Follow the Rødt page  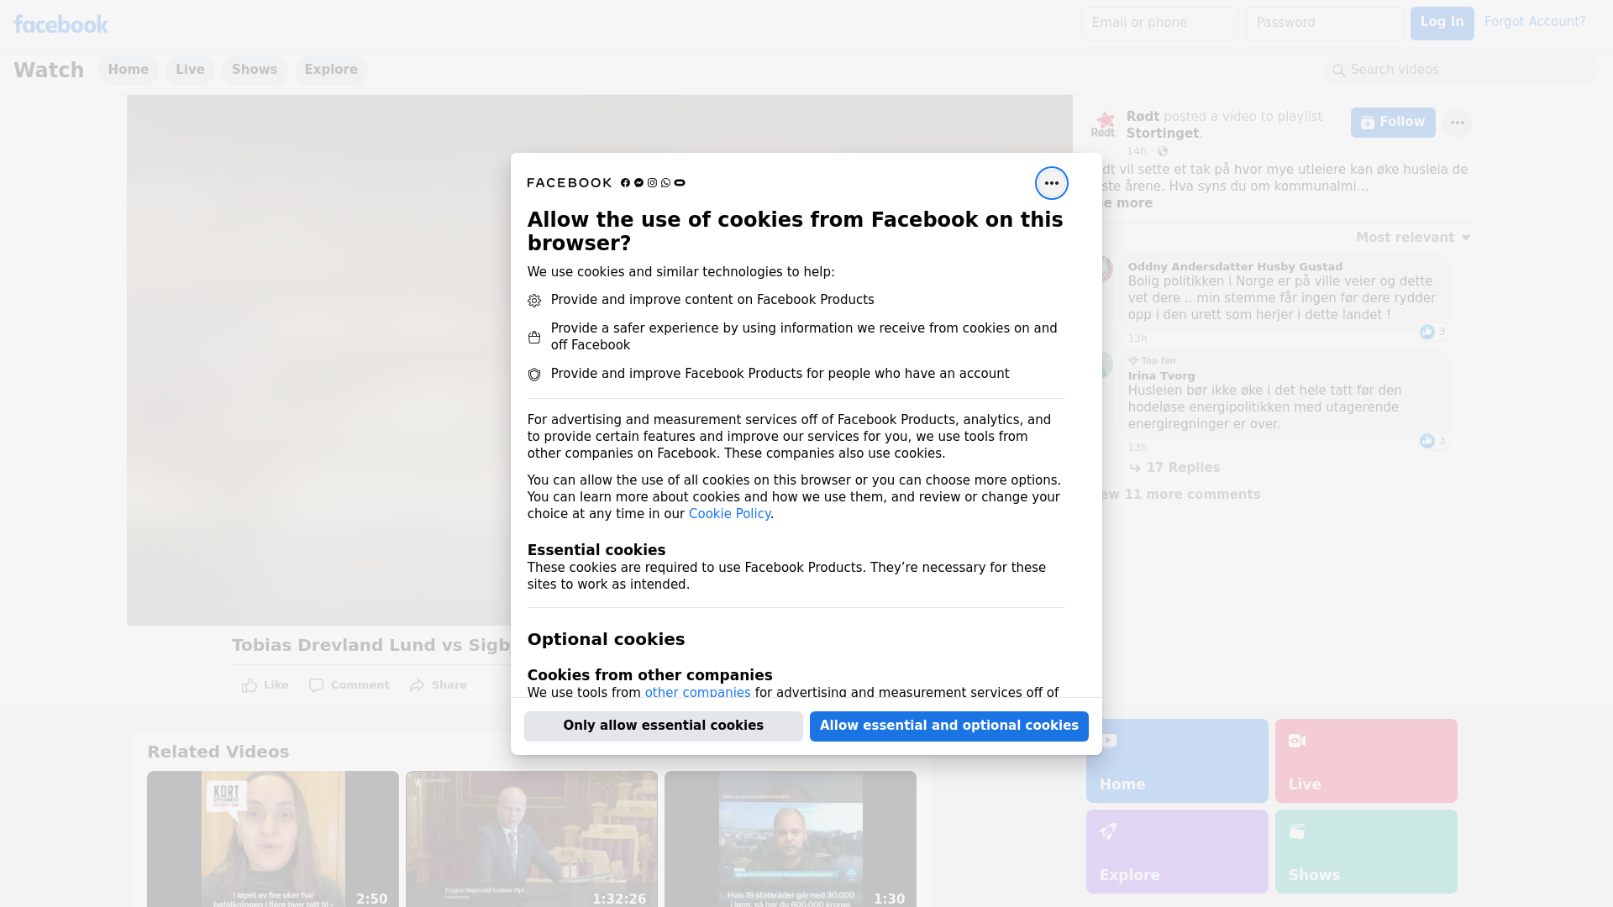1393,123
